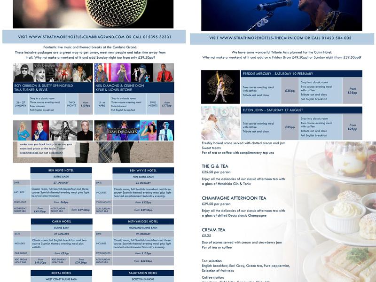The width and height of the screenshot is (376, 282).
Task: Click the Ben Wyvis Hotel table header
Action: (x=143, y=170)
